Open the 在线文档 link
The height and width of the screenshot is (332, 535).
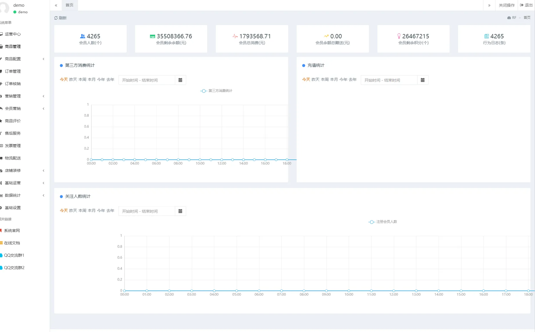(x=12, y=243)
